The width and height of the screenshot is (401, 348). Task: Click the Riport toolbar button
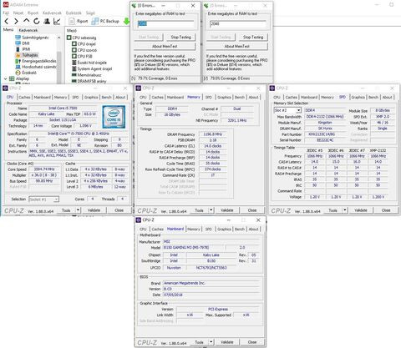tap(79, 21)
